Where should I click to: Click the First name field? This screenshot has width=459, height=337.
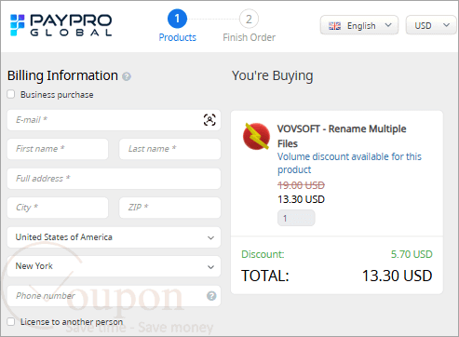pyautogui.click(x=58, y=149)
